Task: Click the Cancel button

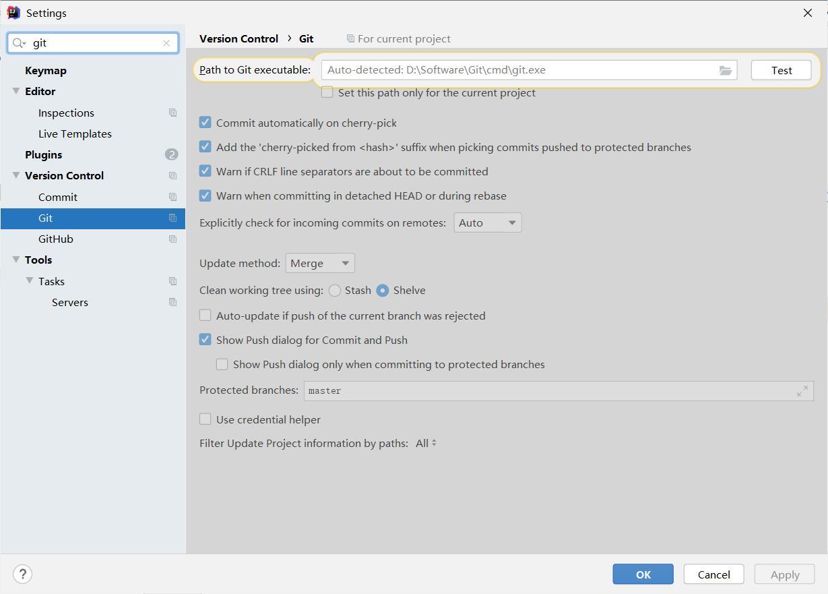Action: (x=714, y=574)
